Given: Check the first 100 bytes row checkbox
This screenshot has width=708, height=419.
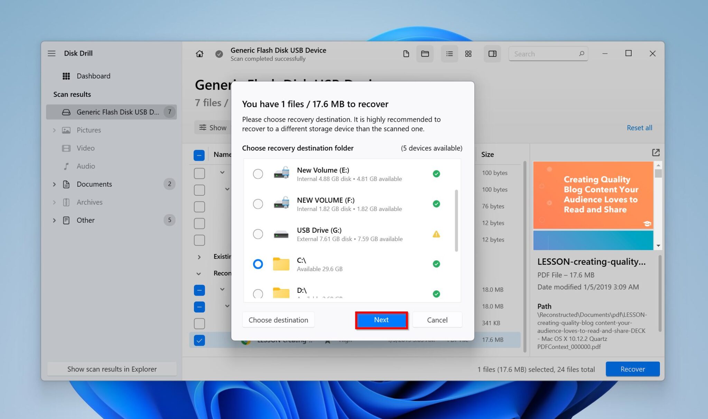Looking at the screenshot, I should [x=199, y=173].
